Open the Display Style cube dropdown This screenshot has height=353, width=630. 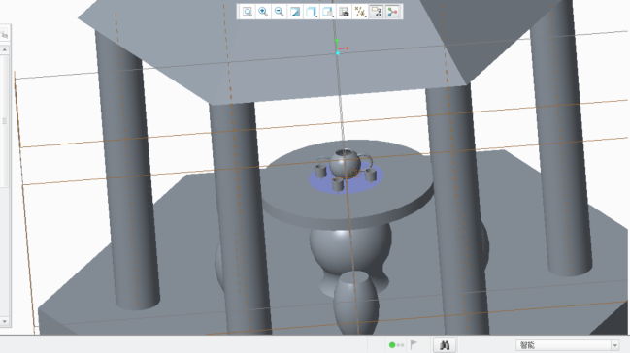(312, 12)
